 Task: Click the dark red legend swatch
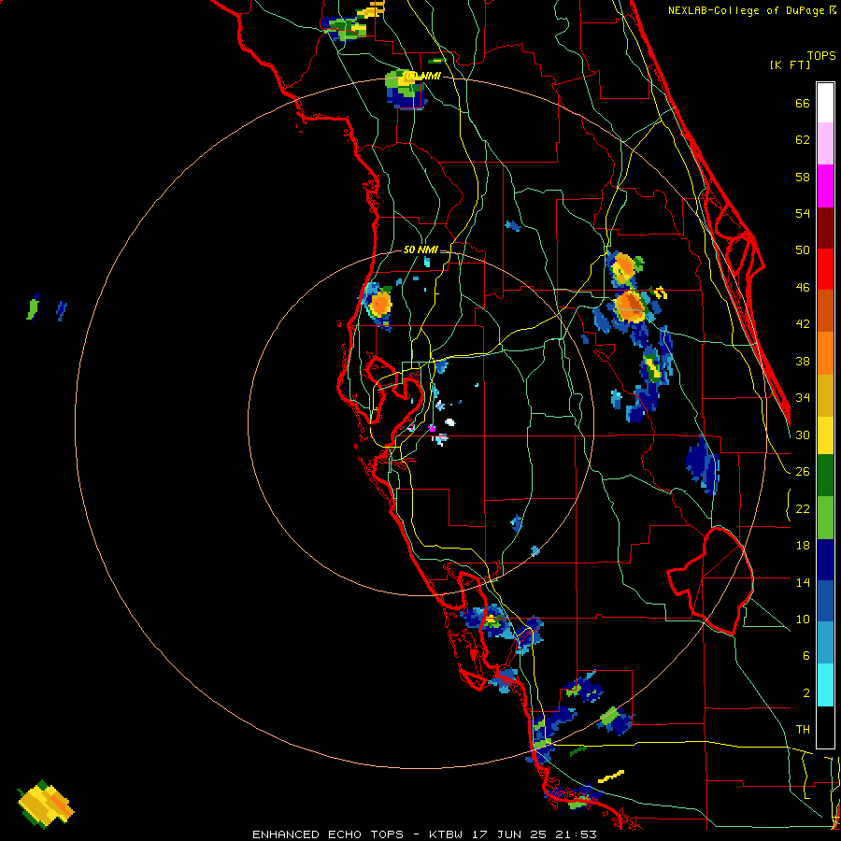tap(825, 228)
